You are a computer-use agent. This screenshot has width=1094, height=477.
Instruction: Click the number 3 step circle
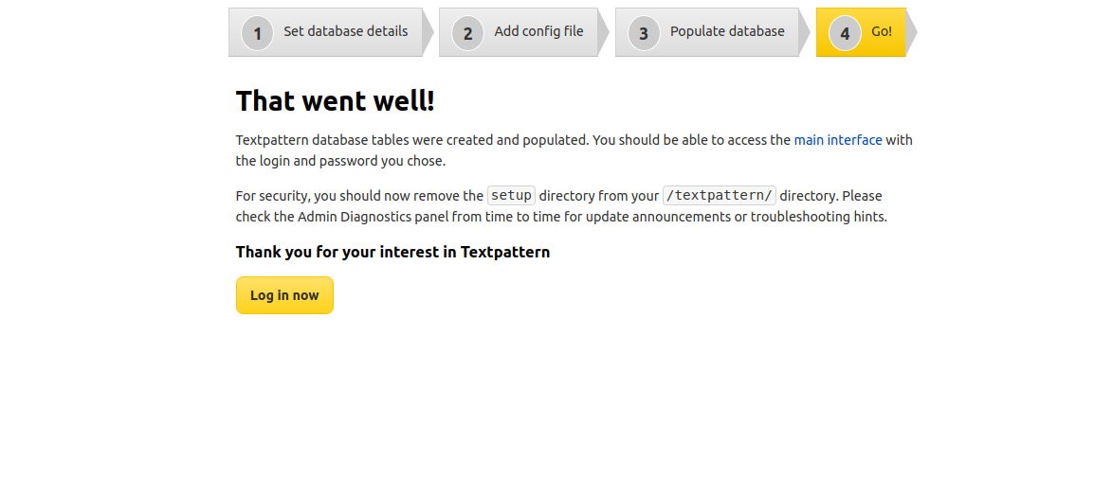click(x=644, y=33)
